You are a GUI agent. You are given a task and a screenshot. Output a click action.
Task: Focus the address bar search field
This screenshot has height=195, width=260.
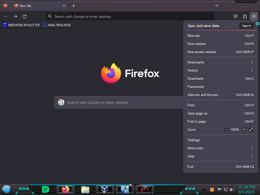click(130, 17)
